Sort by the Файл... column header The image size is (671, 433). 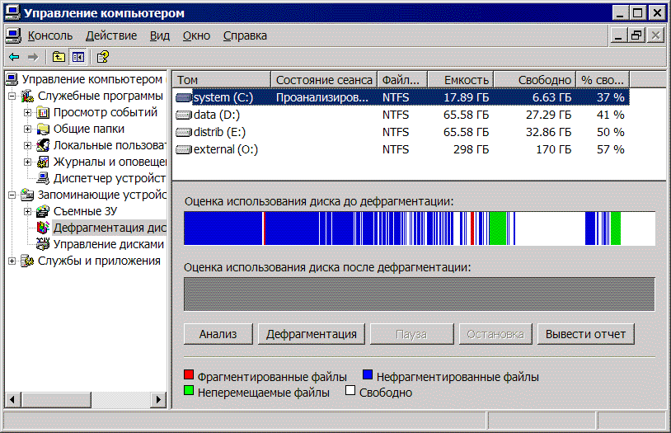[x=402, y=80]
